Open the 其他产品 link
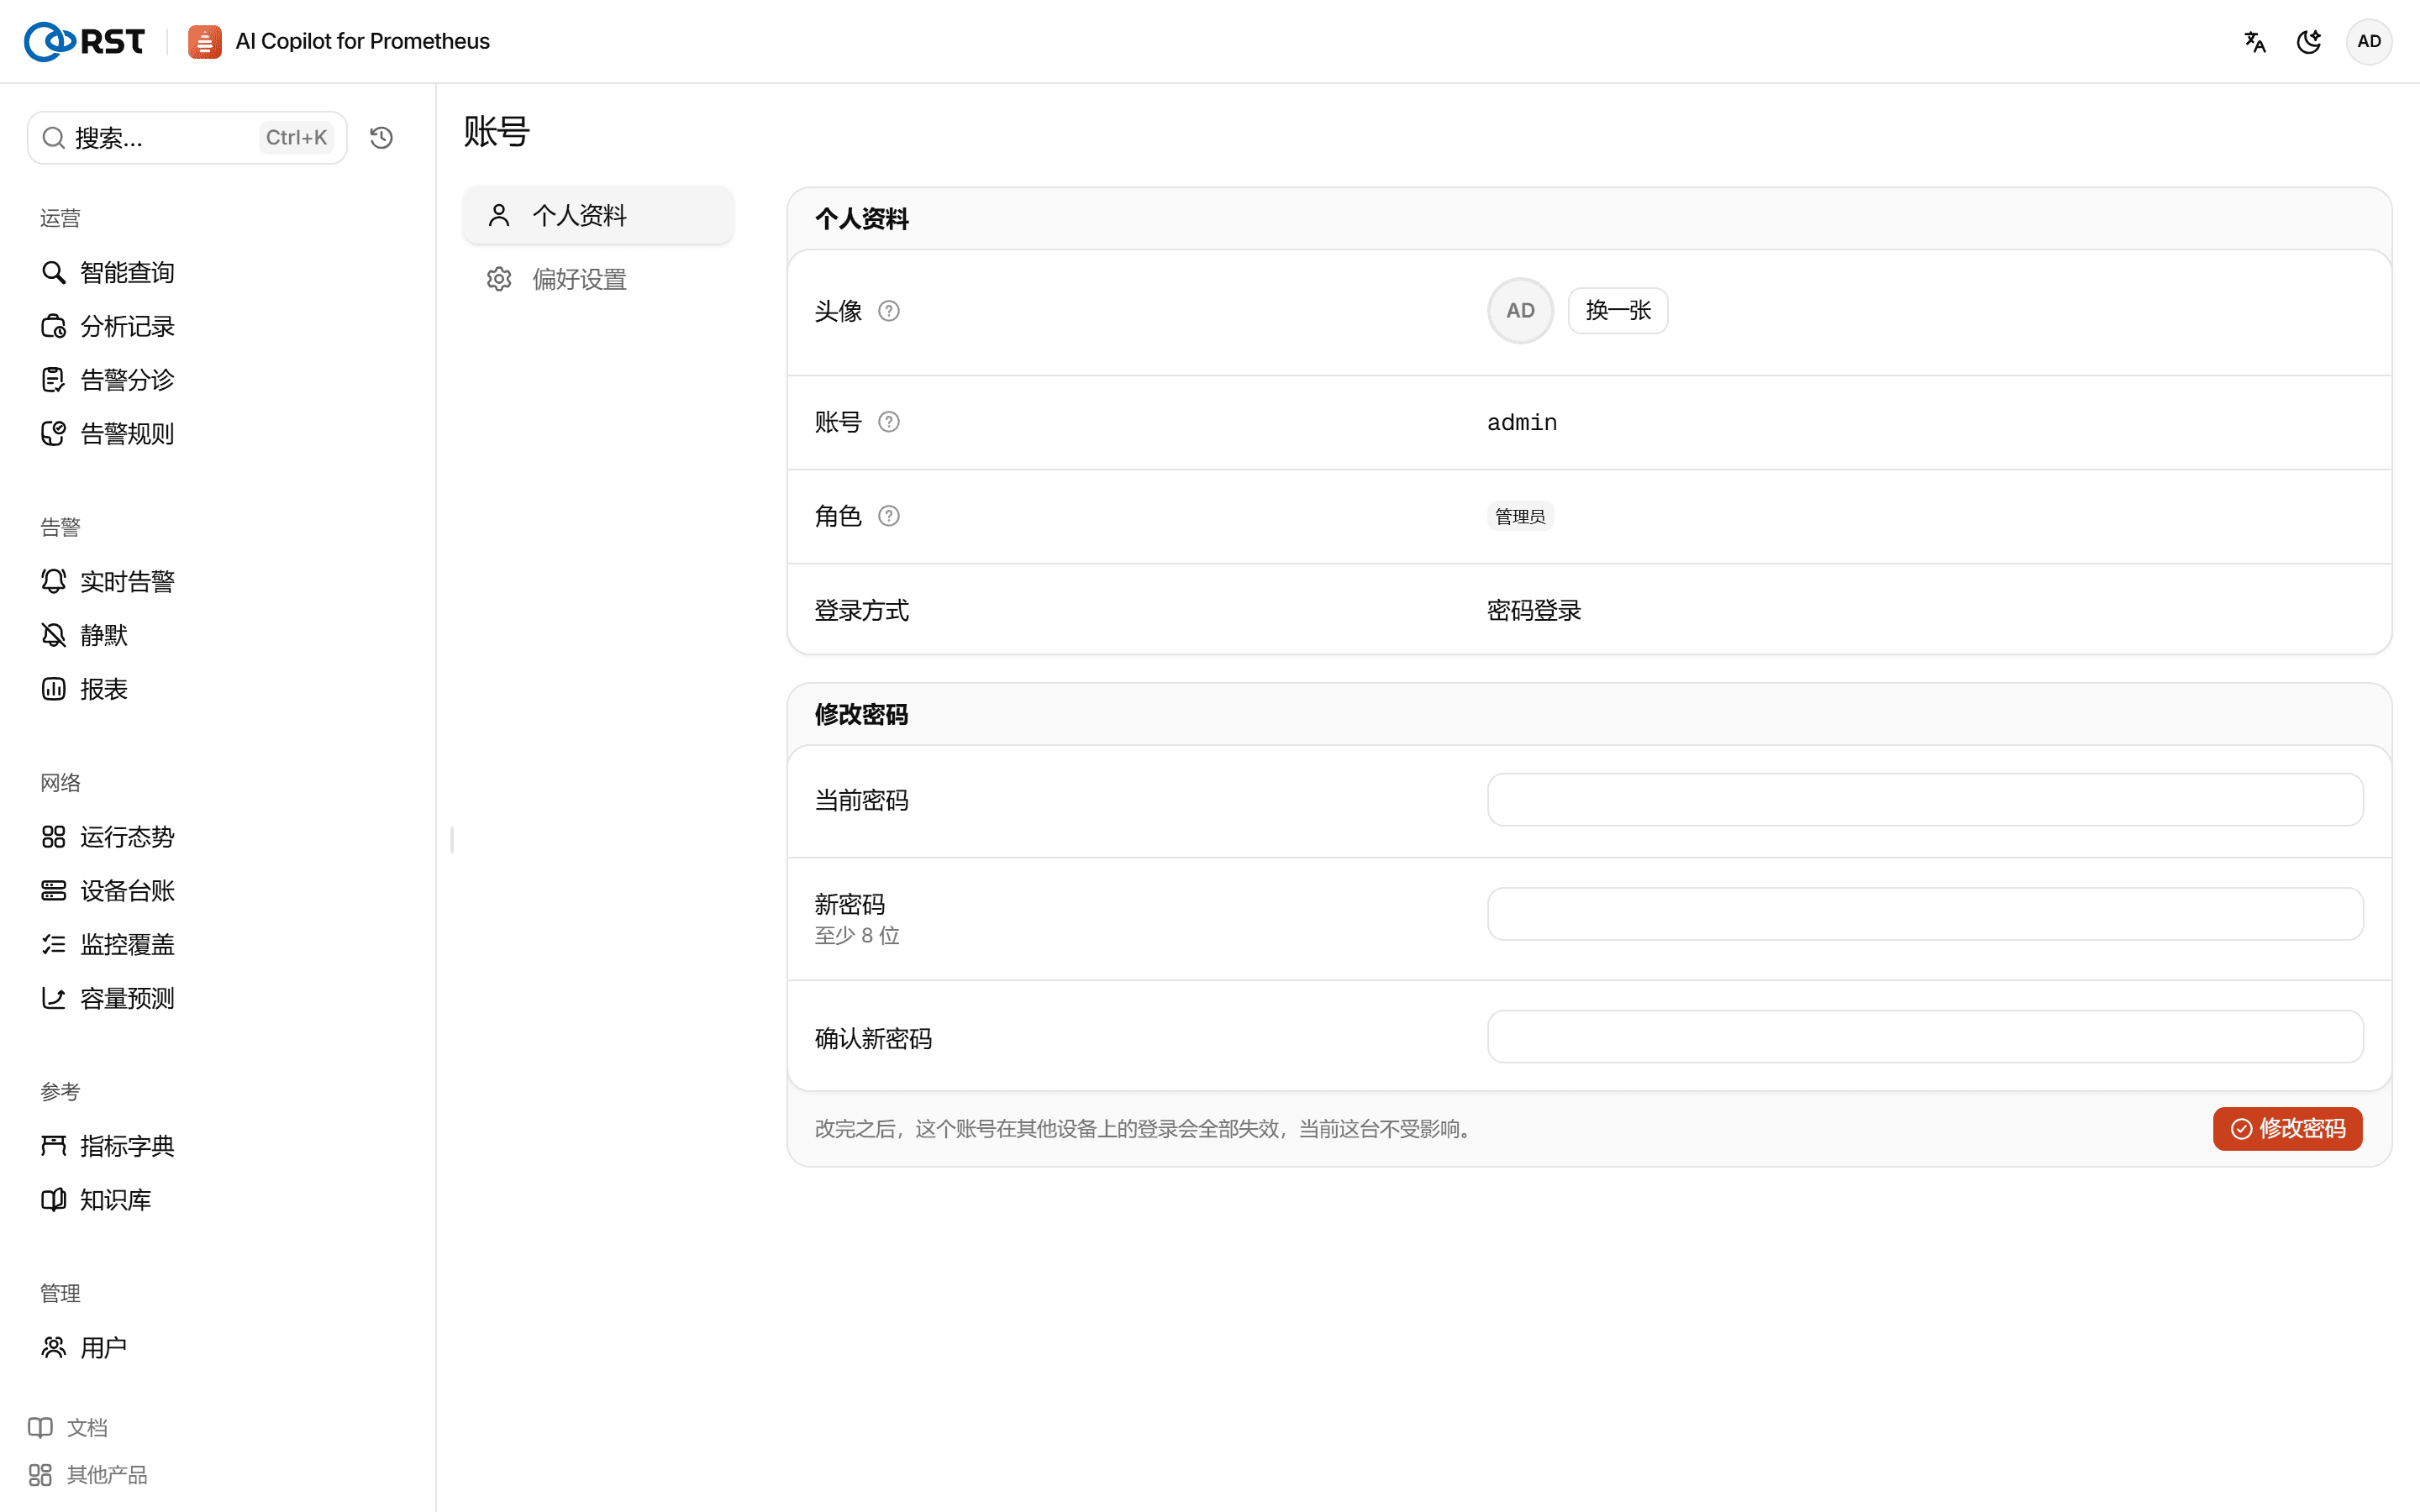Screen dimensions: 2420x1512 coord(88,1475)
